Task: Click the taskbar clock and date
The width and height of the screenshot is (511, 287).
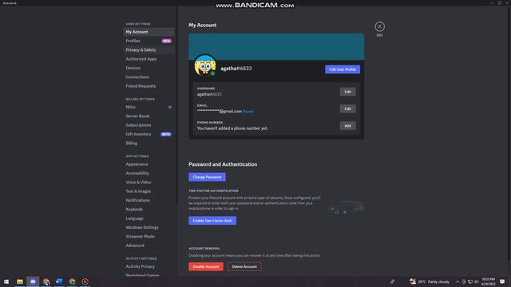Action: (488, 281)
